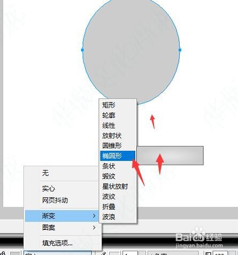Click the ellipse's right selection handle
This screenshot has width=238, height=255.
click(180, 50)
